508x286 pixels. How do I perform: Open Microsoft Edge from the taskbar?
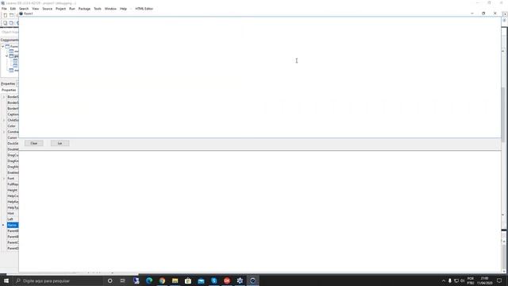(x=149, y=280)
